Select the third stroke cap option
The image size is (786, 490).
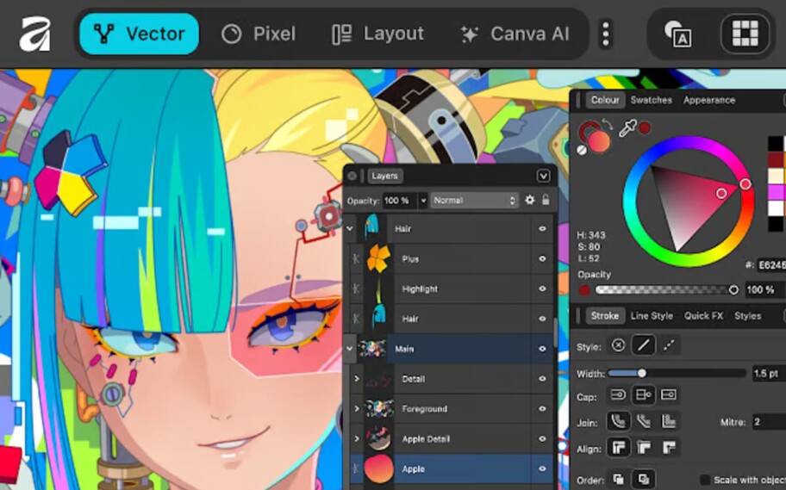(669, 395)
